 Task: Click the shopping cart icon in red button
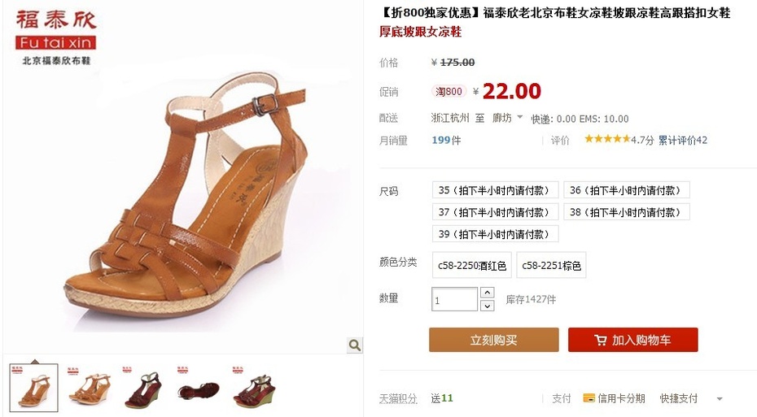[600, 341]
